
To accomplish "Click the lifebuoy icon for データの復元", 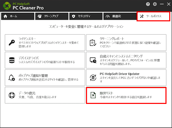I will [x=12, y=95].
